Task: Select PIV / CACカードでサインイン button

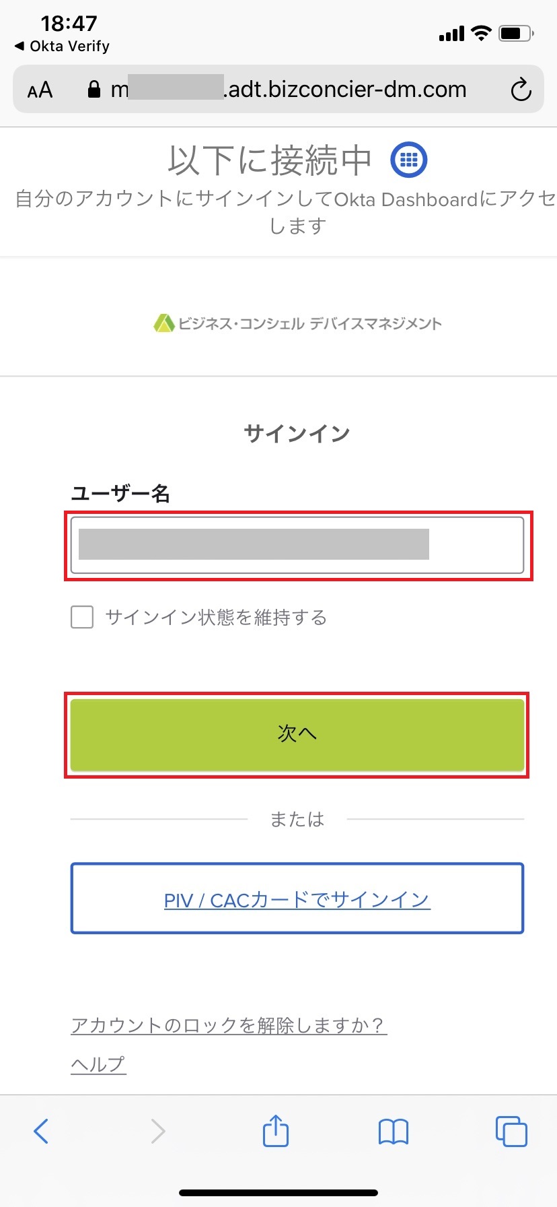Action: [297, 899]
